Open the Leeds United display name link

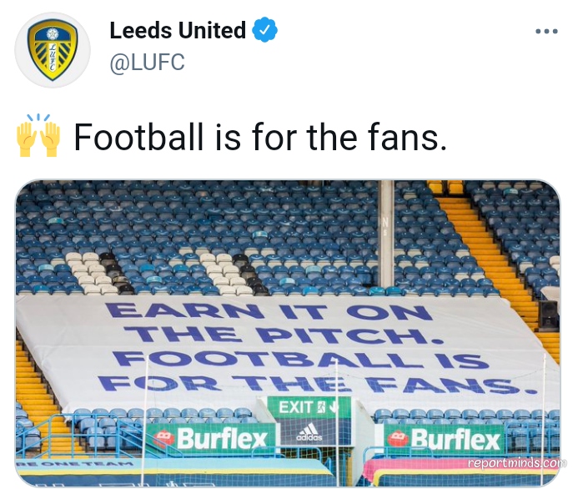pyautogui.click(x=178, y=30)
